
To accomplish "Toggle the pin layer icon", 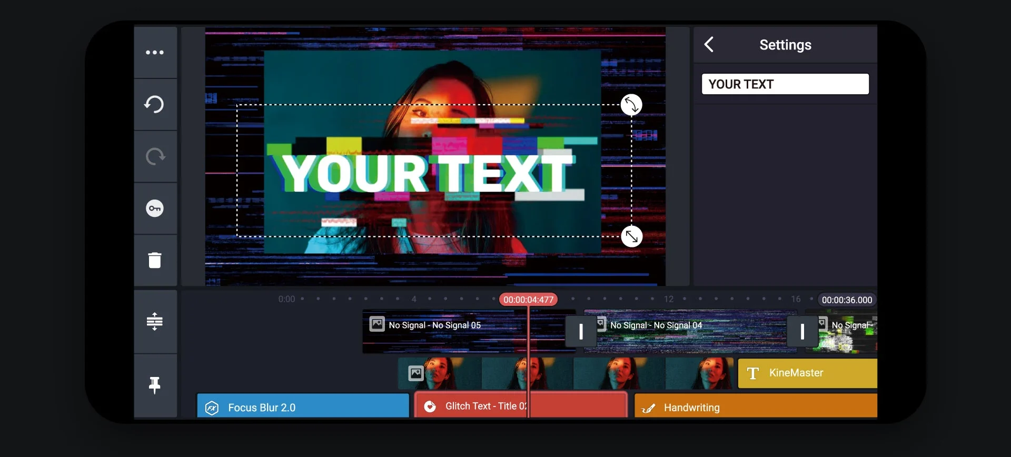I will (x=155, y=385).
